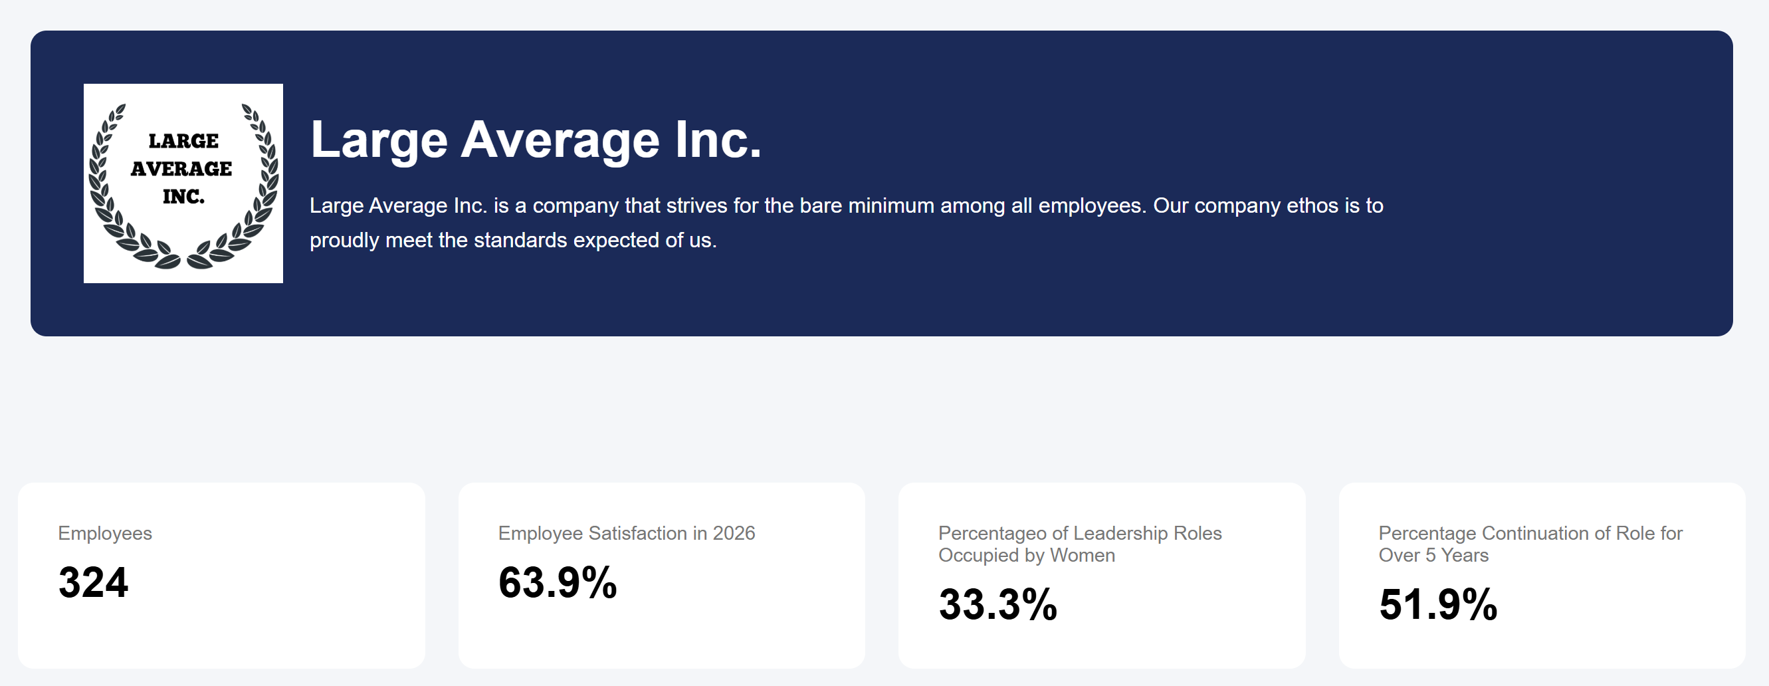This screenshot has height=686, width=1769.
Task: Click the 63.9% satisfaction figure
Action: pyautogui.click(x=558, y=582)
